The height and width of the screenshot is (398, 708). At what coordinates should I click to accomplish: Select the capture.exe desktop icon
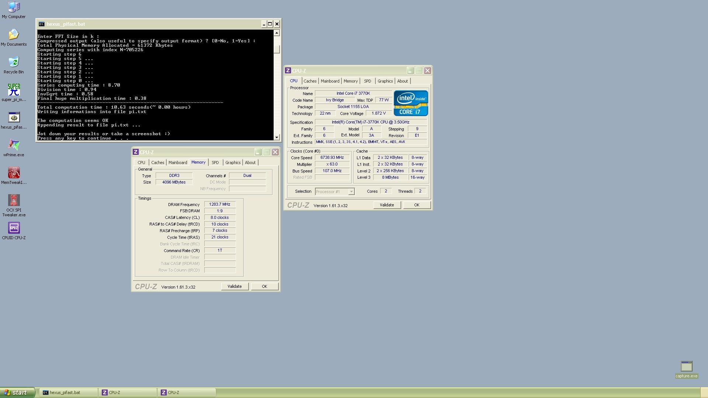(686, 369)
